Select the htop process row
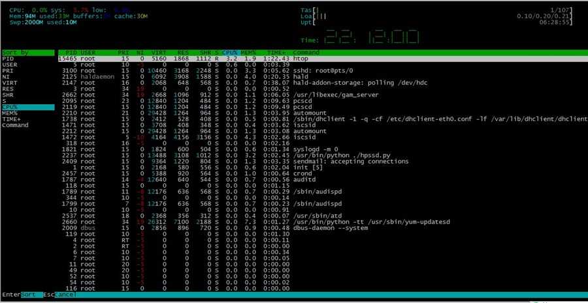The width and height of the screenshot is (588, 303). (323, 59)
